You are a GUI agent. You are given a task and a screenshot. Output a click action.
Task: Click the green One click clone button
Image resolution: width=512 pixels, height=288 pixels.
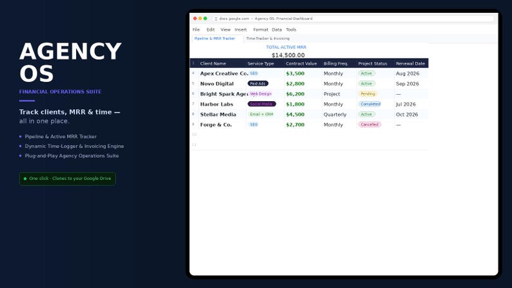tap(67, 178)
